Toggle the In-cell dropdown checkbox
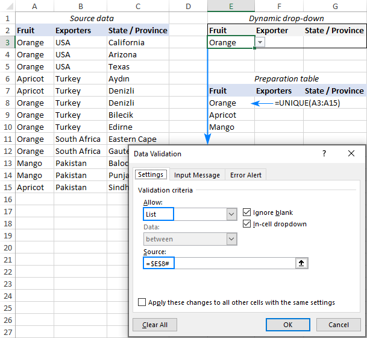Image resolution: width=367 pixels, height=338 pixels. pyautogui.click(x=246, y=224)
